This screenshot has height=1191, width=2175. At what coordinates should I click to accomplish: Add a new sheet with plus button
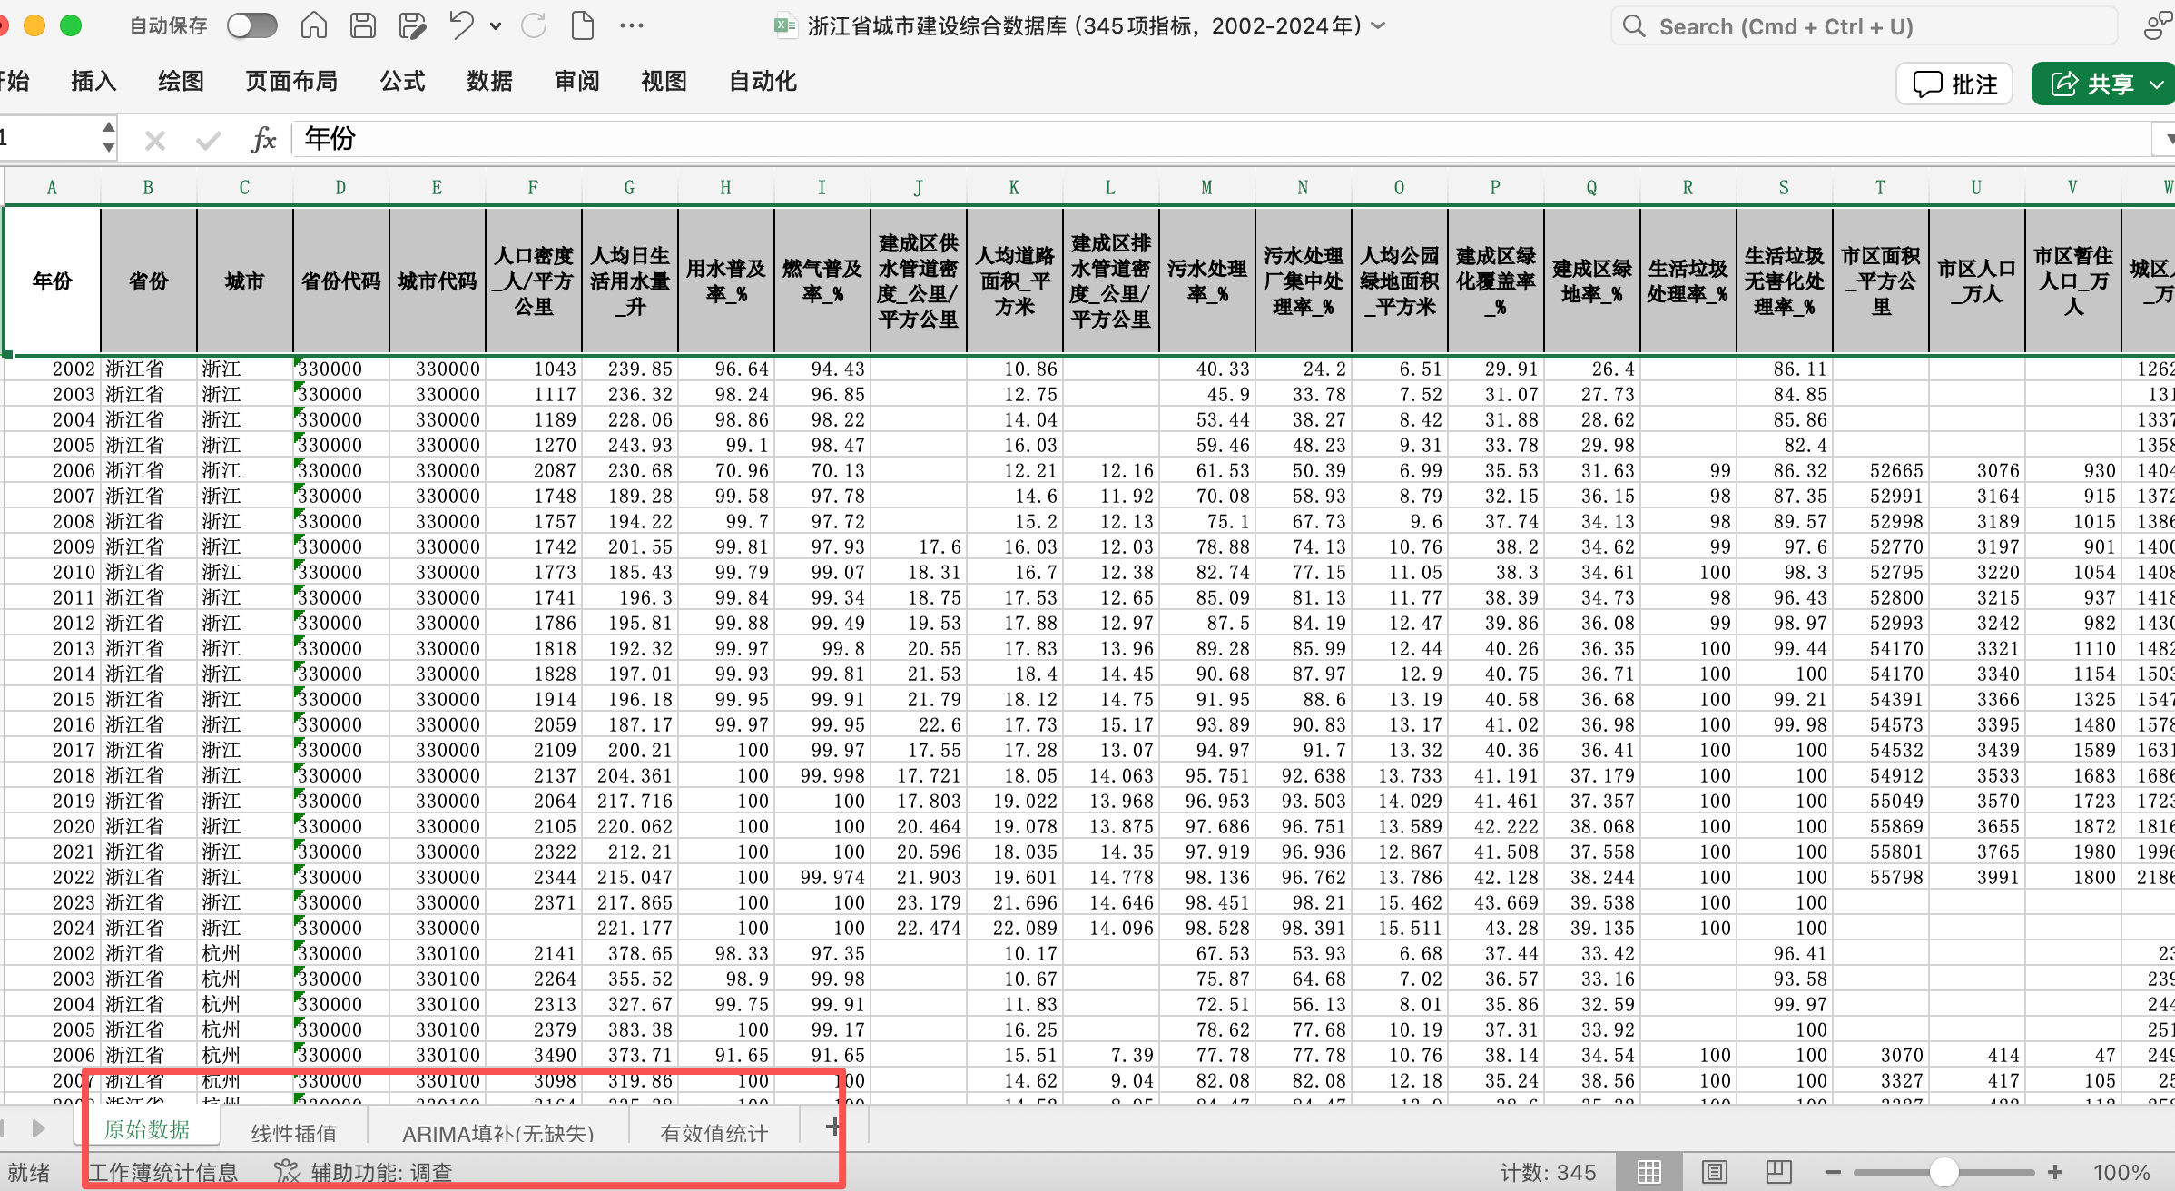click(x=832, y=1127)
